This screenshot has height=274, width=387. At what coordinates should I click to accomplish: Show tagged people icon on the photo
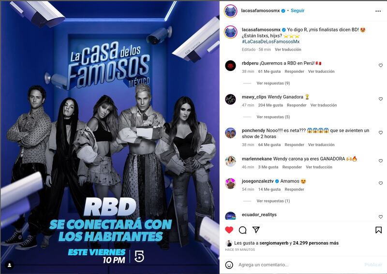tap(9, 265)
